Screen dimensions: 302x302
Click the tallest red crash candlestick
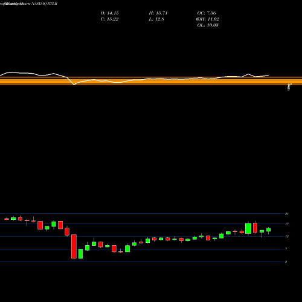tap(74, 246)
